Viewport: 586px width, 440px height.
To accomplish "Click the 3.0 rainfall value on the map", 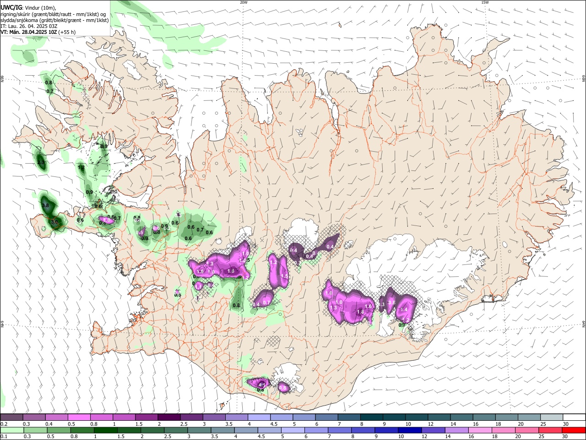I will (54, 222).
